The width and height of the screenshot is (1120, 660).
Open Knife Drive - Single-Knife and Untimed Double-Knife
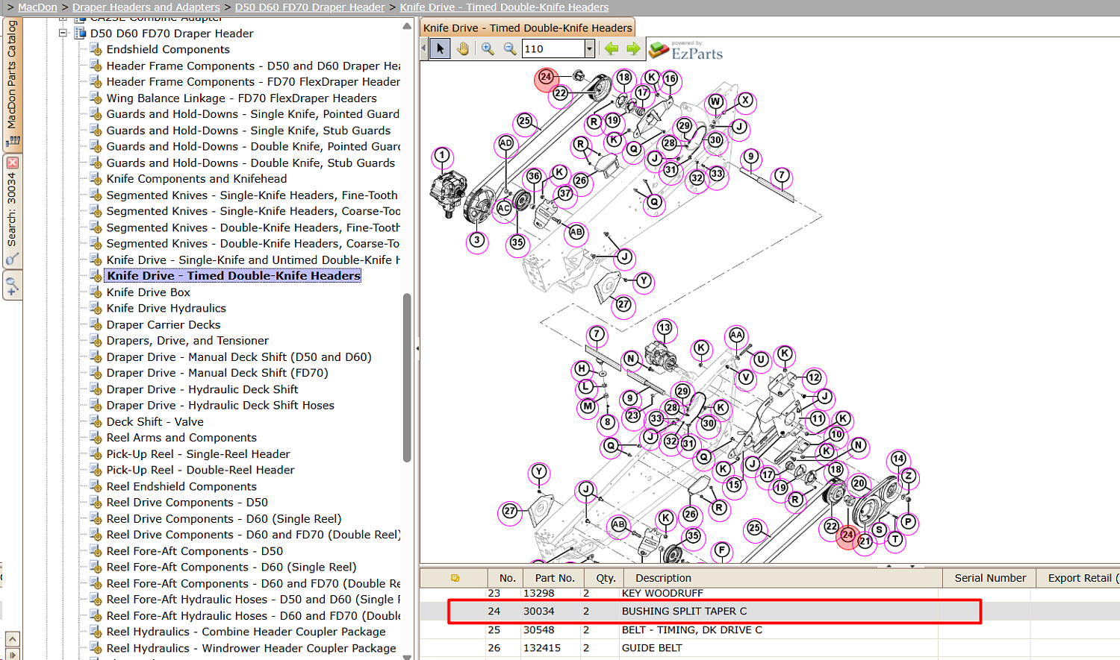pyautogui.click(x=253, y=260)
